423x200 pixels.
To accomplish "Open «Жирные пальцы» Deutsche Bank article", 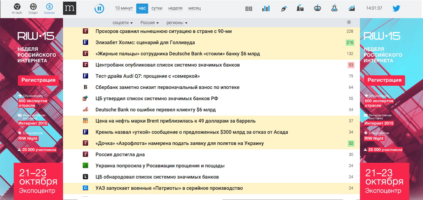I will click(x=178, y=54).
